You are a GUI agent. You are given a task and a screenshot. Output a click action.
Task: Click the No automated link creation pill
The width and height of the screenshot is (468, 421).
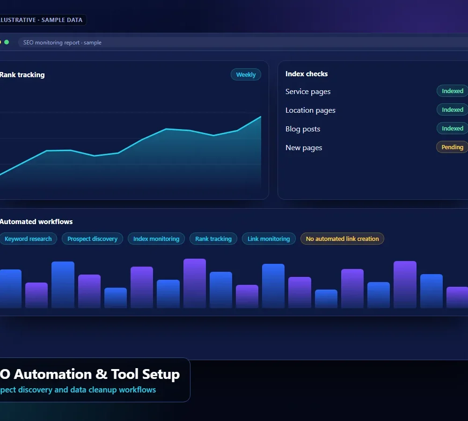click(x=342, y=239)
